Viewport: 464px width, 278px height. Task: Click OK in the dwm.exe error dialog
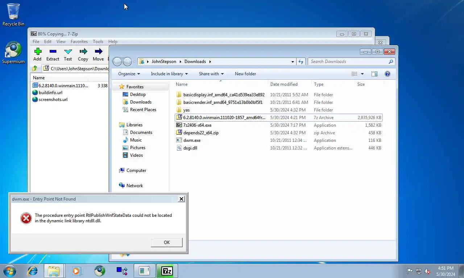pyautogui.click(x=167, y=243)
